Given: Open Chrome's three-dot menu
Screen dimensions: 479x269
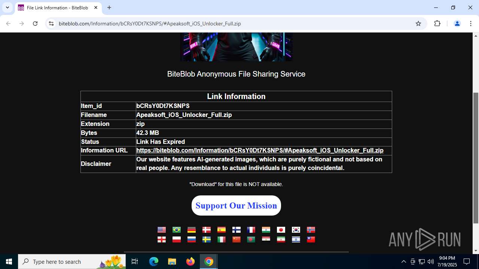Looking at the screenshot, I should [x=470, y=24].
